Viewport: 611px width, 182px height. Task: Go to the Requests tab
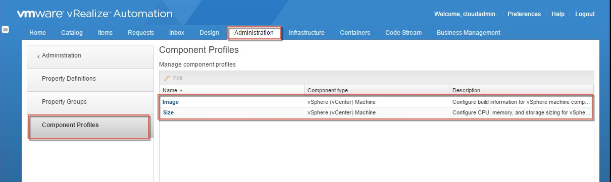[x=141, y=33]
